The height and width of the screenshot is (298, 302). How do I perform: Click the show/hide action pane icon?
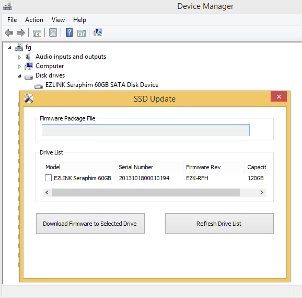point(82,33)
